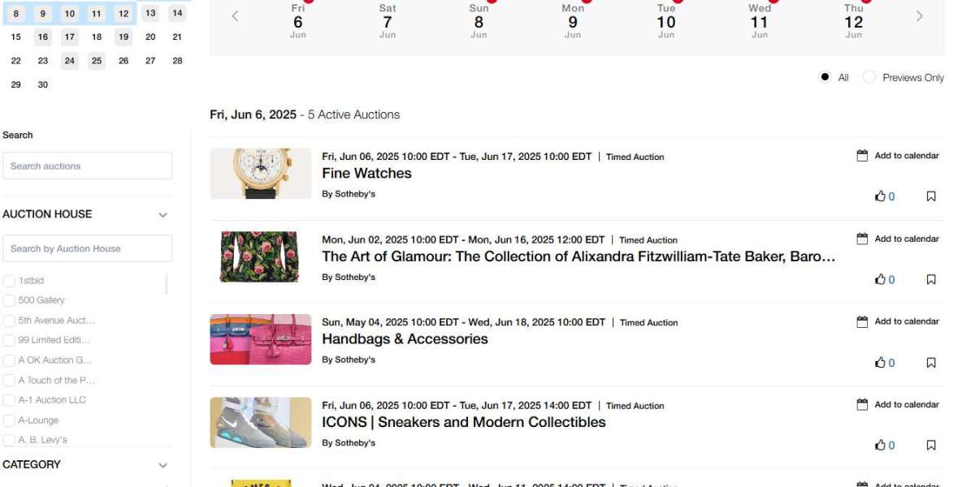Click the auction house list scrollbar

167,283
